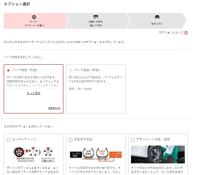
Task: Click the store icon in step two
Action: point(96,16)
